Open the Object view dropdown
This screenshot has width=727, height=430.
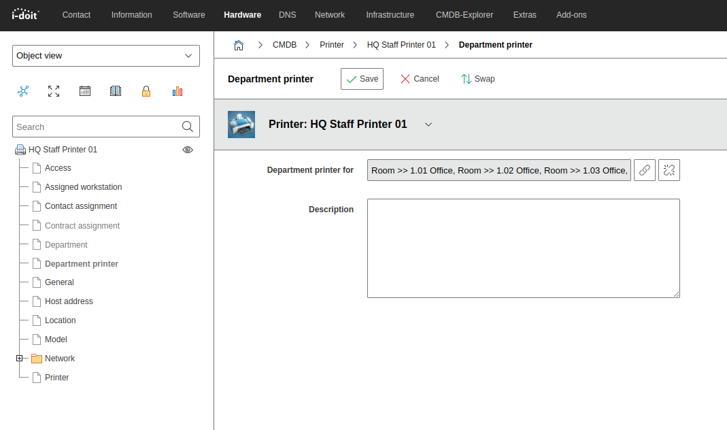coord(106,56)
